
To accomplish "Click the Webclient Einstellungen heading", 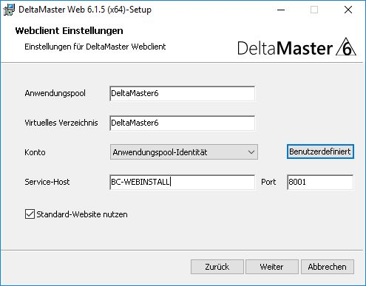I will pyautogui.click(x=70, y=31).
